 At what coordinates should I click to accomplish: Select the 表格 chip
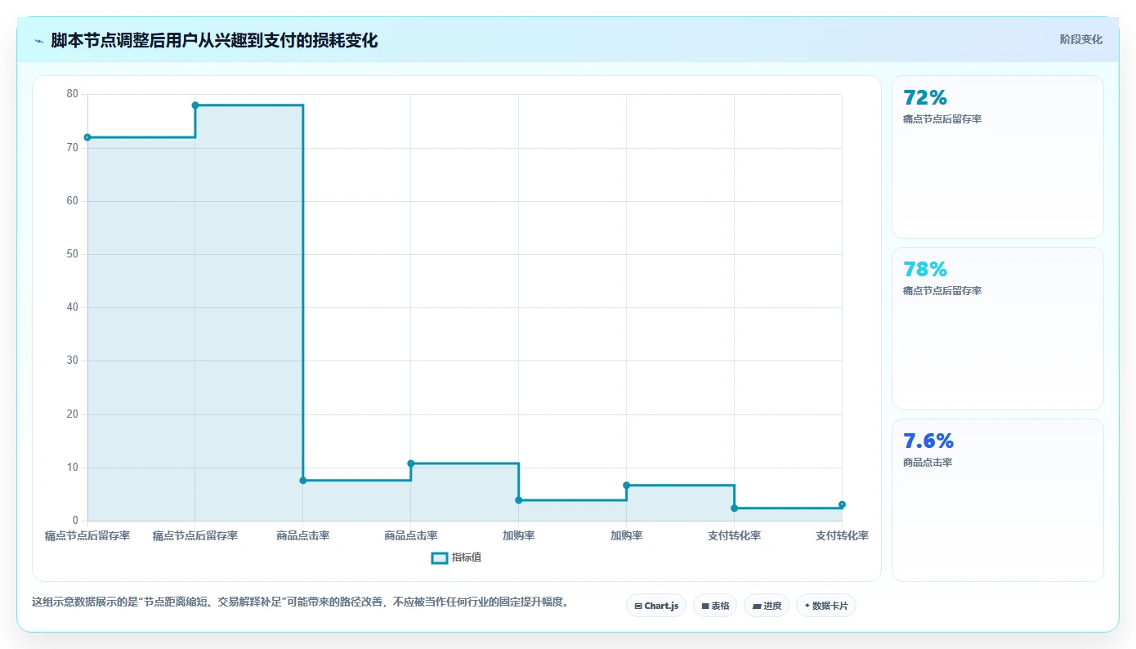[715, 606]
